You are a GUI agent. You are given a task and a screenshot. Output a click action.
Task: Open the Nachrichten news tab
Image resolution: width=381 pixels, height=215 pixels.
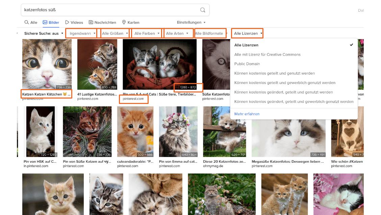tap(102, 23)
